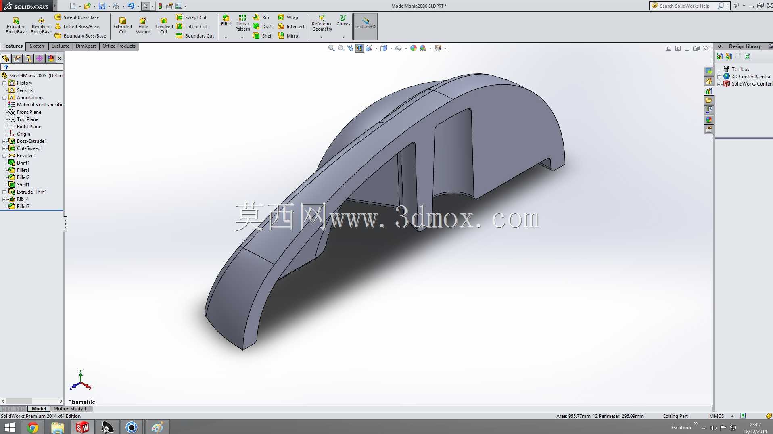The image size is (773, 434).
Task: Click the Zoom to Fit icon
Action: (x=332, y=48)
